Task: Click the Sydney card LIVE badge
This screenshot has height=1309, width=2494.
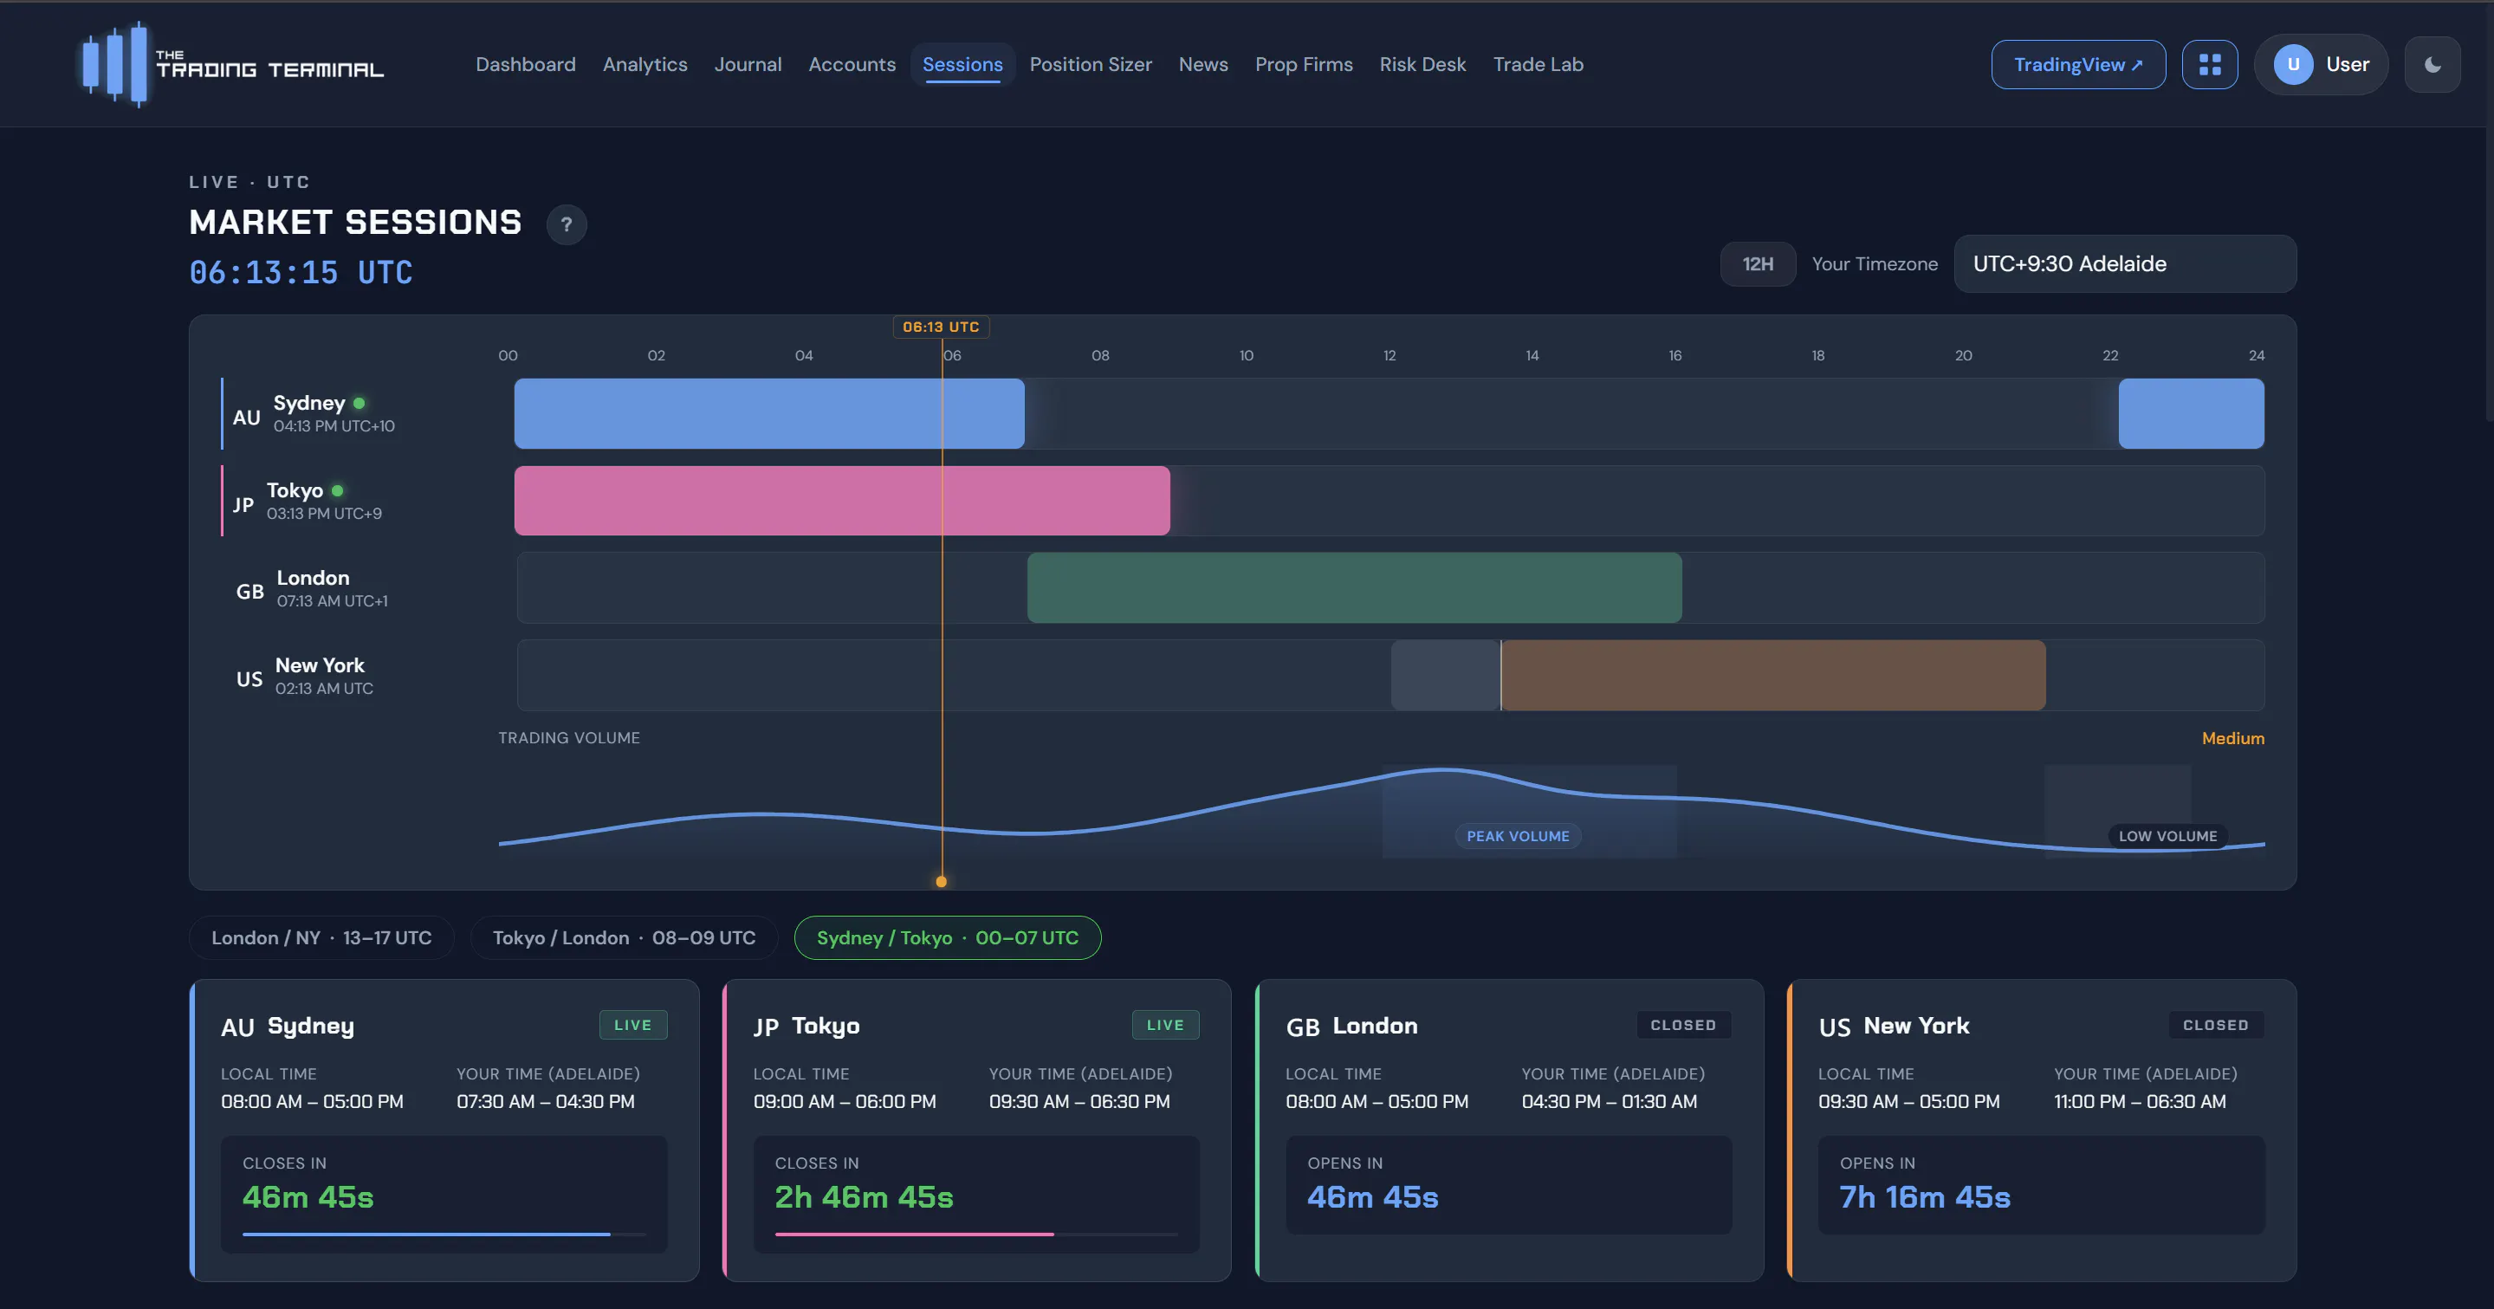Action: tap(632, 1024)
